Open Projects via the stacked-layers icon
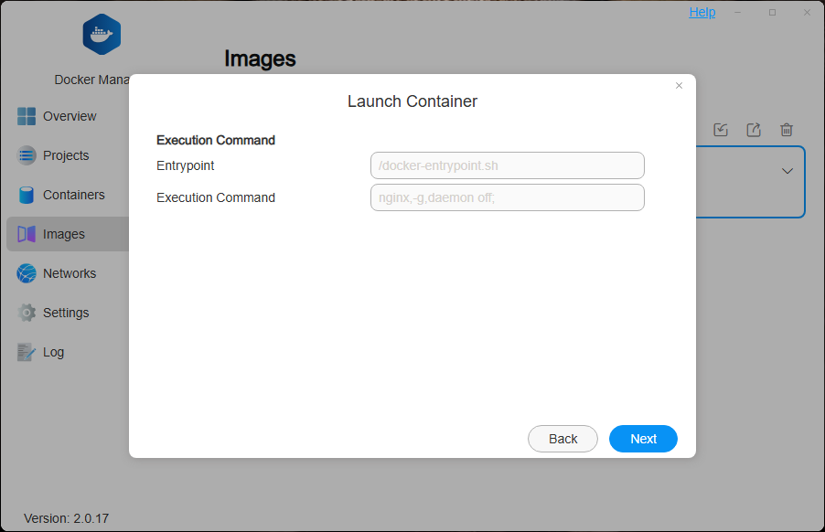This screenshot has height=532, width=825. coord(27,155)
